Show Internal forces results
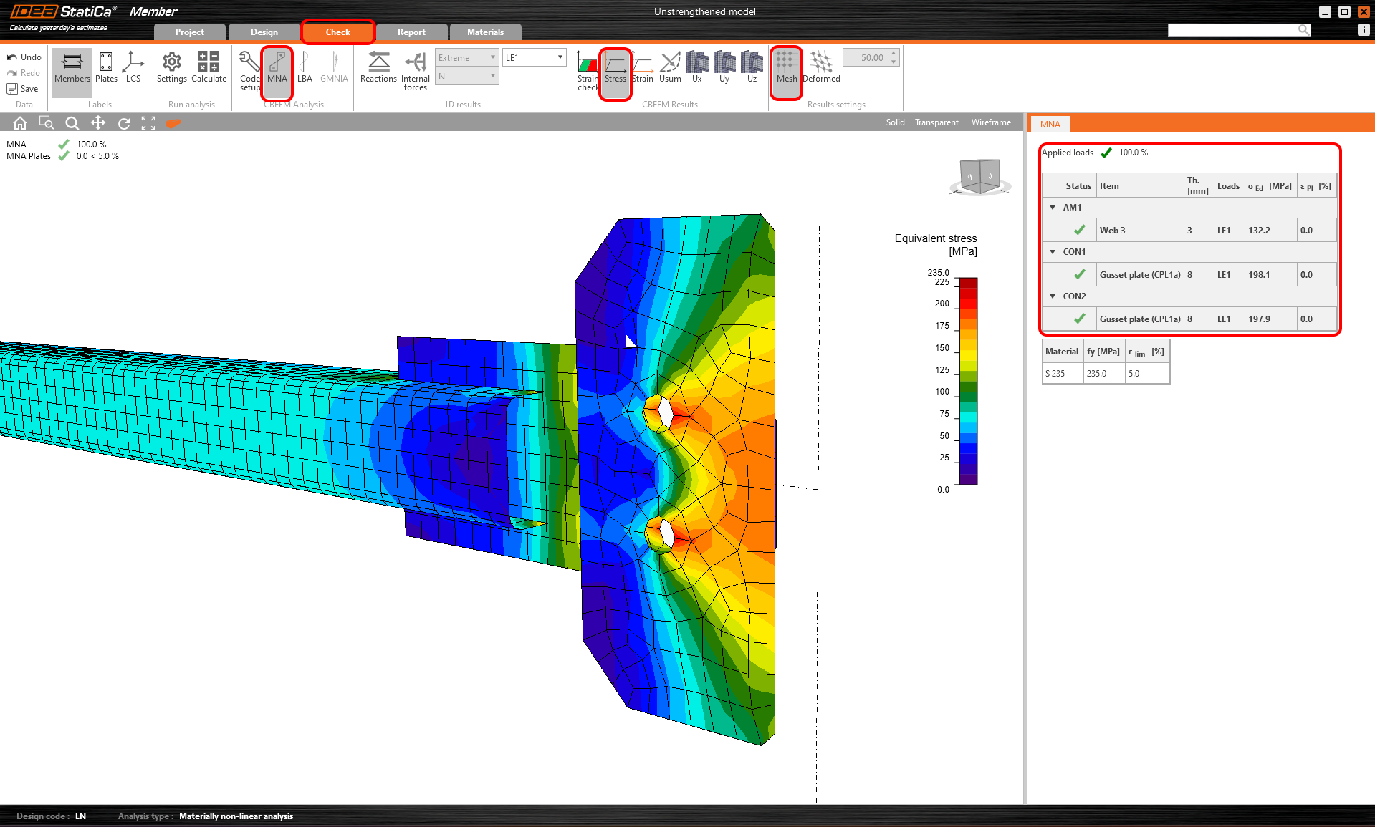Image resolution: width=1375 pixels, height=827 pixels. click(x=415, y=70)
